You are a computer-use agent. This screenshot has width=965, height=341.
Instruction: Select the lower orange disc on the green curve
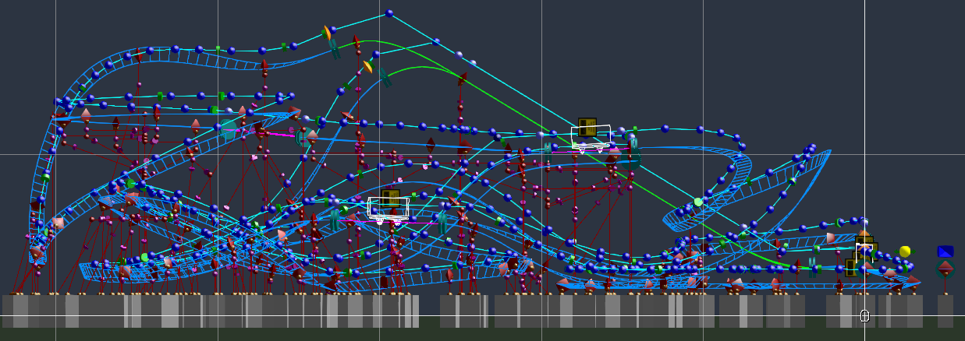point(367,67)
